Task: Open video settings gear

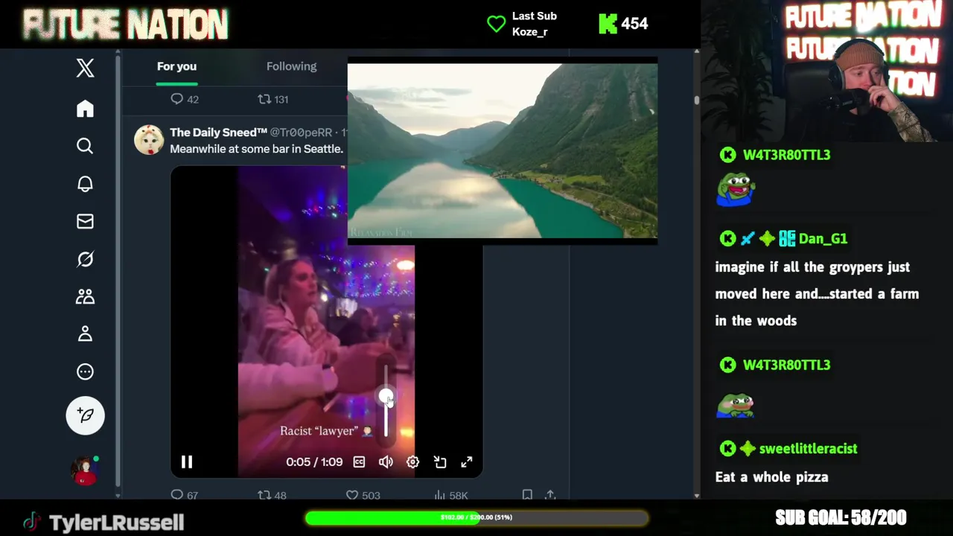Action: [x=412, y=462]
